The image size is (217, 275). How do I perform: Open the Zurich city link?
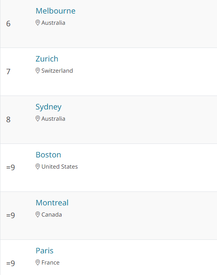point(47,59)
